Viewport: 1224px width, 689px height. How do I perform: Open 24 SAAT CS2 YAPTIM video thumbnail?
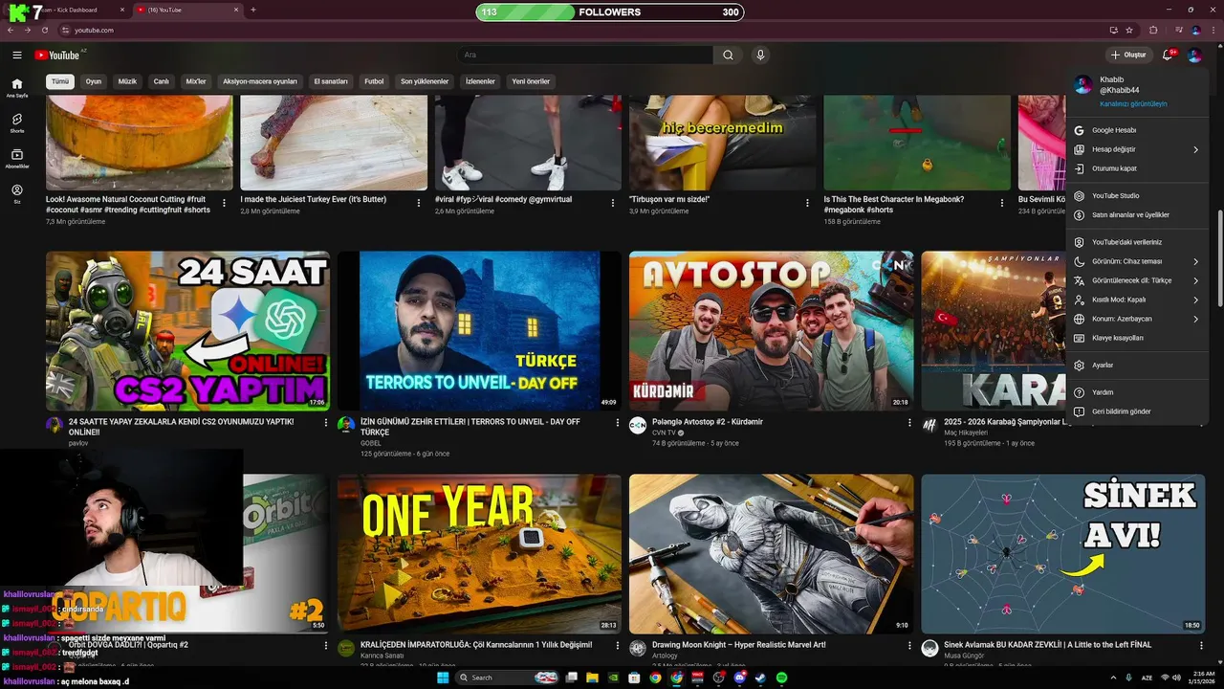coord(187,331)
